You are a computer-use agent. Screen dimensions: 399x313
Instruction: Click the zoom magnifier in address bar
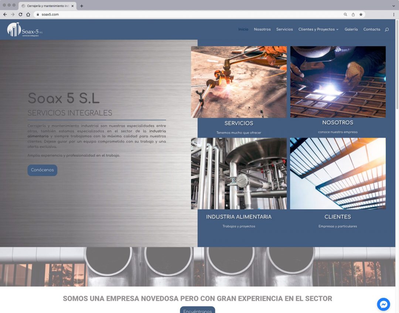(x=345, y=14)
